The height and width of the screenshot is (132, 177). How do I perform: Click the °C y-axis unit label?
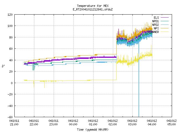(x=3, y=66)
